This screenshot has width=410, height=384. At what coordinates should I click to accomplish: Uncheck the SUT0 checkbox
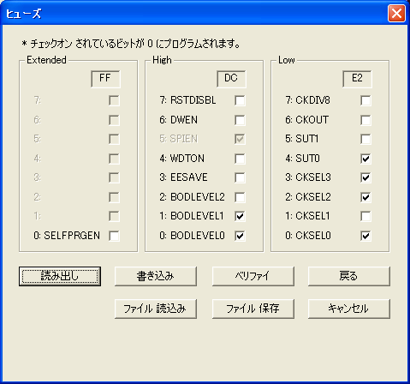pos(365,159)
